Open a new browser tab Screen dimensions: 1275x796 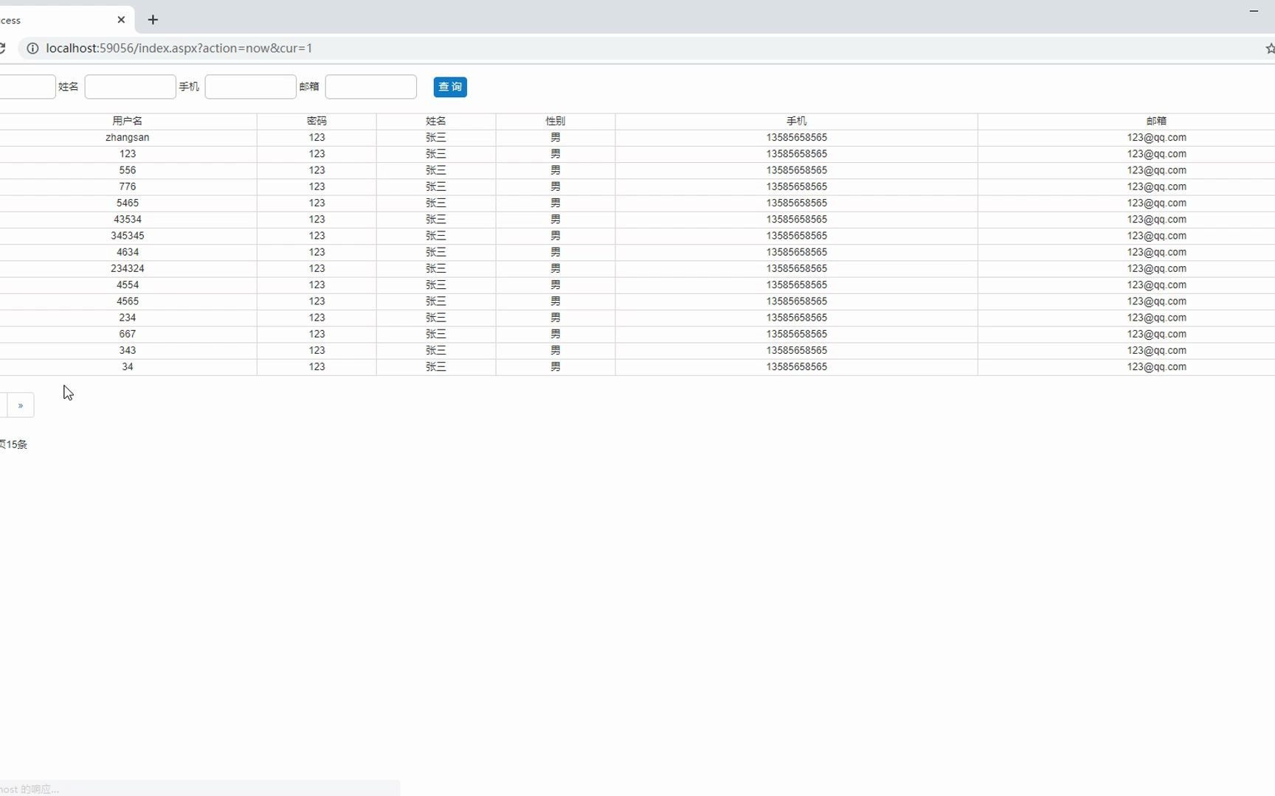[153, 20]
